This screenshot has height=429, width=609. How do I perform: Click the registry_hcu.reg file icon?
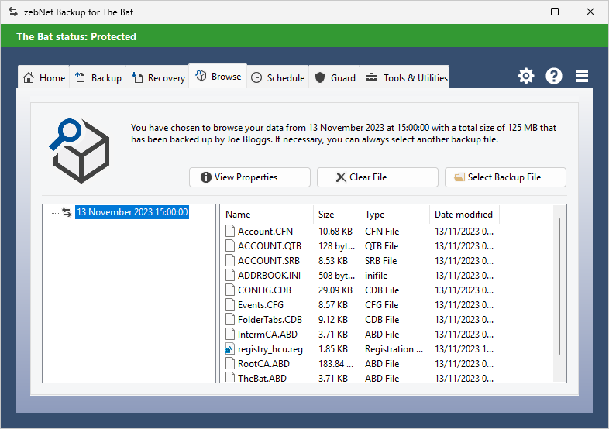click(229, 349)
